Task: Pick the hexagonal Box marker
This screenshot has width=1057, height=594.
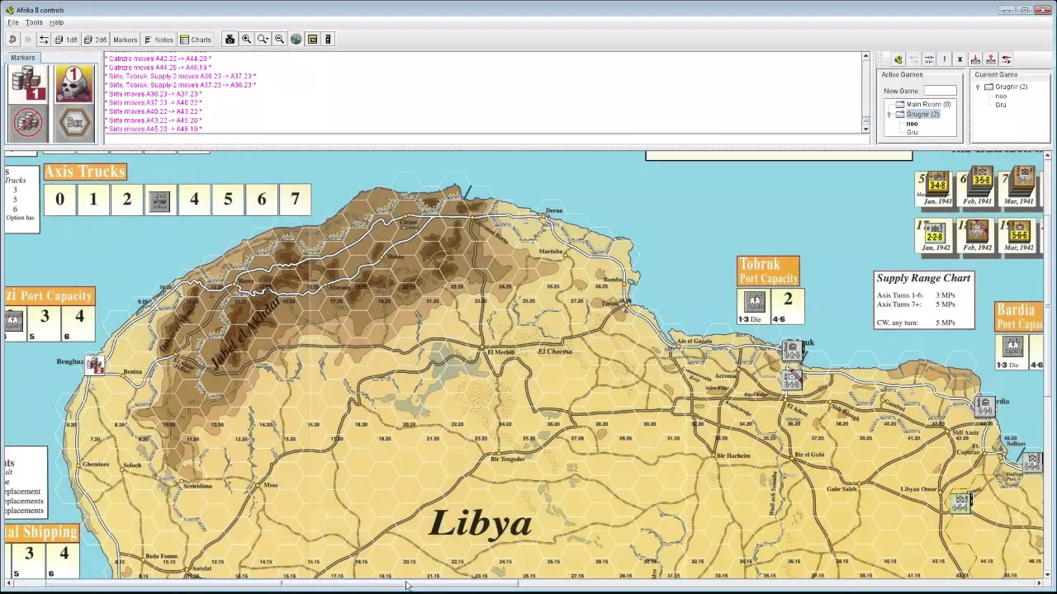Action: (74, 123)
